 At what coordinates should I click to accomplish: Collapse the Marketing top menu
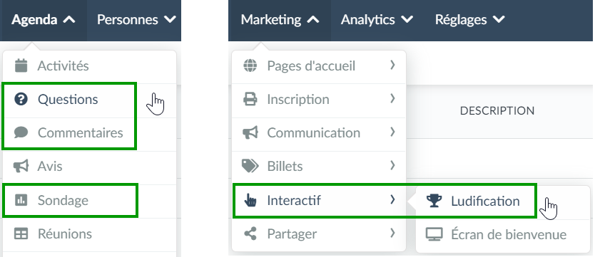tap(280, 20)
